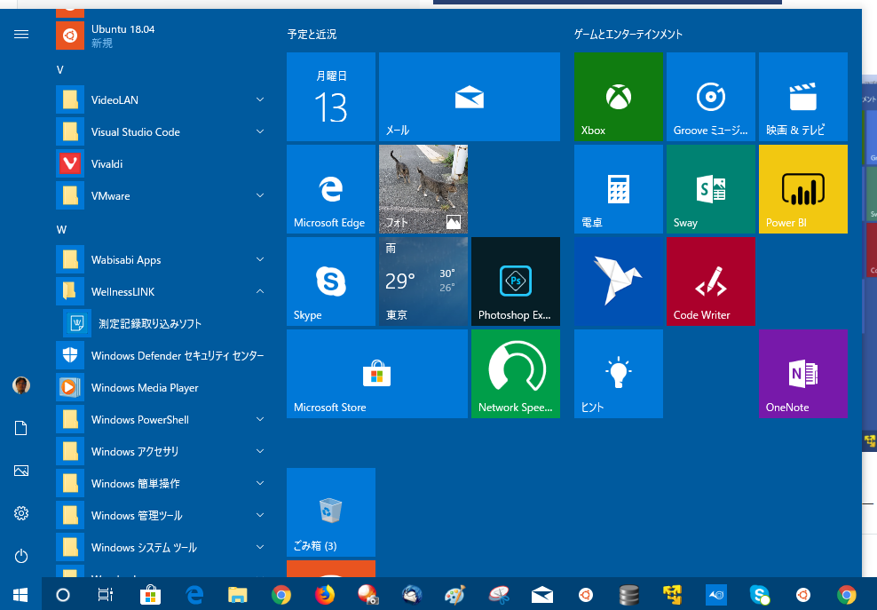Open the 映画 & テレビ tile
This screenshot has height=610, width=877.
click(803, 97)
